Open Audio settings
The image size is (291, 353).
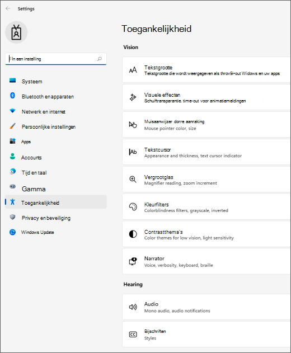click(206, 307)
